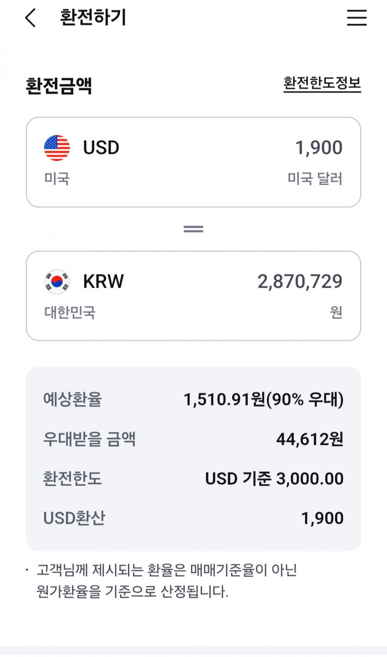Tap the 환전하기 page title
This screenshot has height=657, width=387.
coord(93,18)
